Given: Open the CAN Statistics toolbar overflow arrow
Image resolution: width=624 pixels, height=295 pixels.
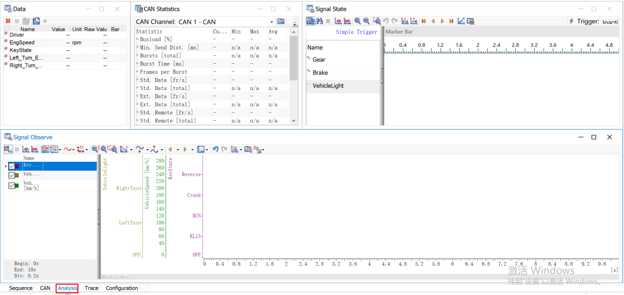Looking at the screenshot, I should [x=294, y=23].
